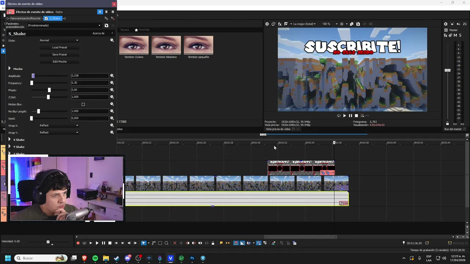Select the two-column layout button

tap(106, 12)
